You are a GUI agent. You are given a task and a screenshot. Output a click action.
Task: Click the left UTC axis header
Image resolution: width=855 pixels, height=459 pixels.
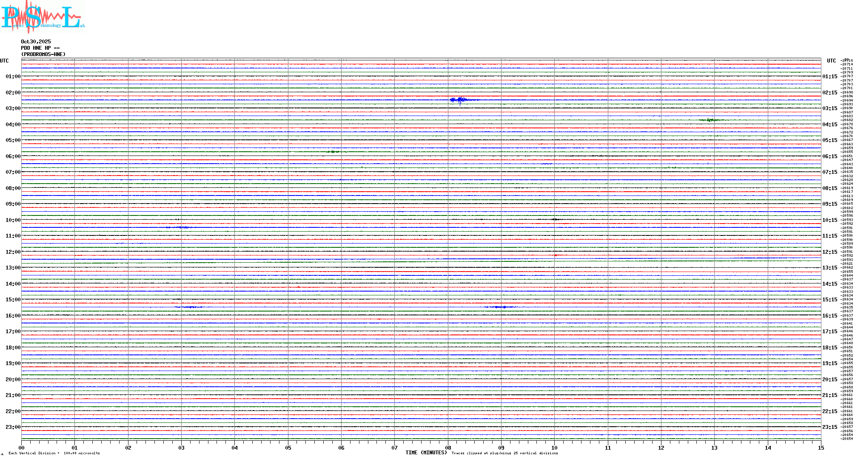pyautogui.click(x=4, y=61)
